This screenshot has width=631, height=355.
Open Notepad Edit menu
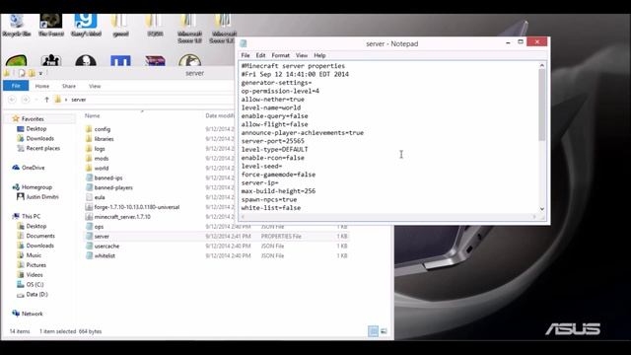pos(260,55)
